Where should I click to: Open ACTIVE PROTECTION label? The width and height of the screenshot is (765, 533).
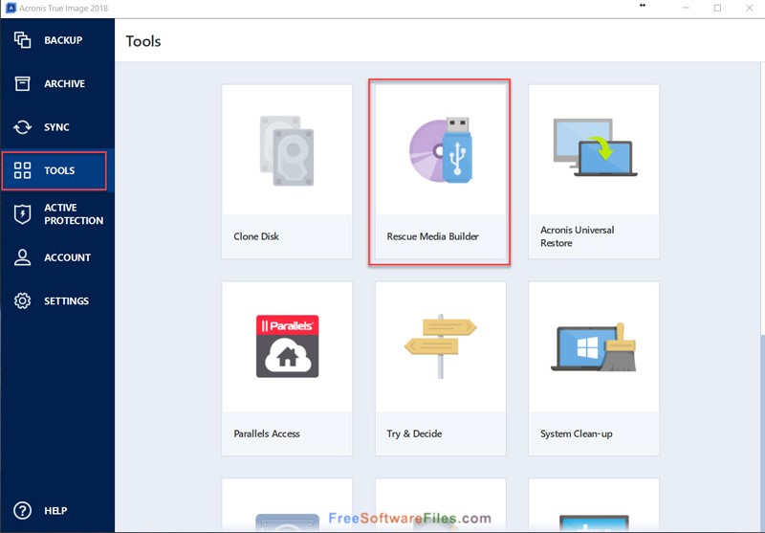tap(74, 213)
